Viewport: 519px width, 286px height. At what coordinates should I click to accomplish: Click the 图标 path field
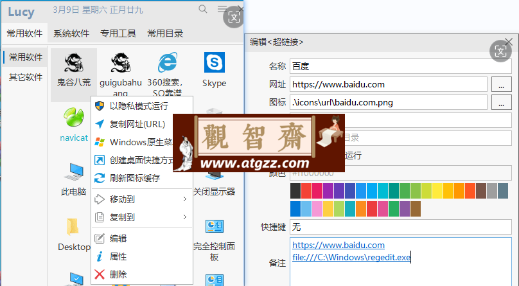[x=388, y=102]
